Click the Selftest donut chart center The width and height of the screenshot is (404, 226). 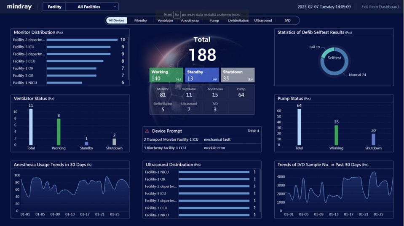tap(334, 58)
